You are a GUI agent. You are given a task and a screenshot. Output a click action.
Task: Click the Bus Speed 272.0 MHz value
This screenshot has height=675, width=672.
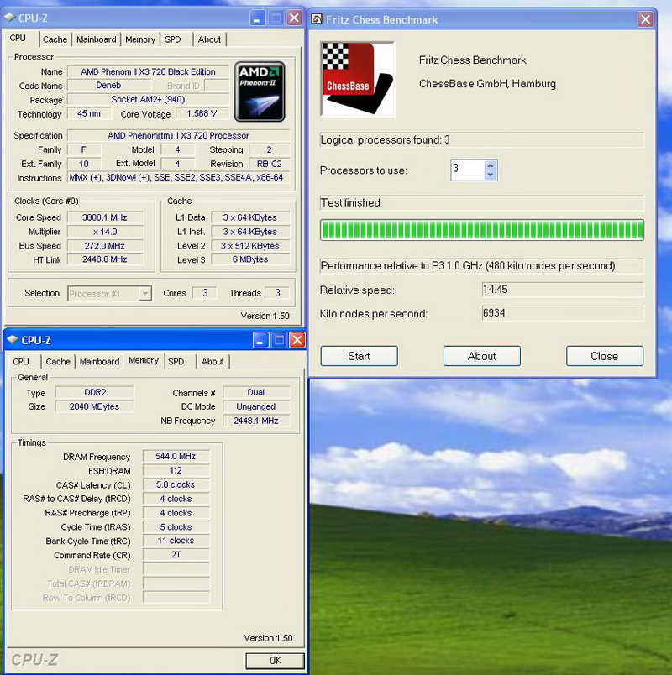coord(105,246)
